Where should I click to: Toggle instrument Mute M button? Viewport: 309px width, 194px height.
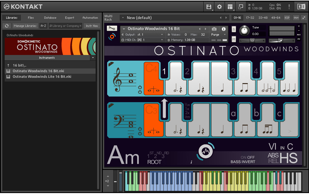pos(234,39)
